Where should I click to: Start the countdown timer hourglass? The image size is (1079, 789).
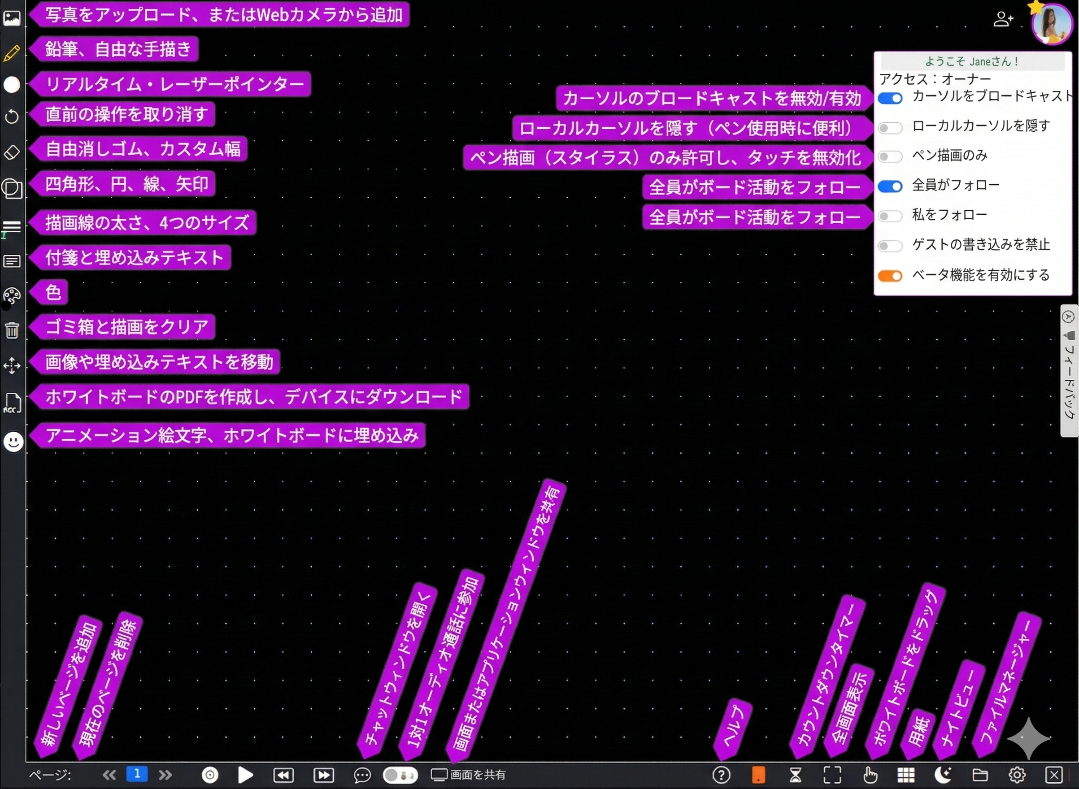(795, 775)
